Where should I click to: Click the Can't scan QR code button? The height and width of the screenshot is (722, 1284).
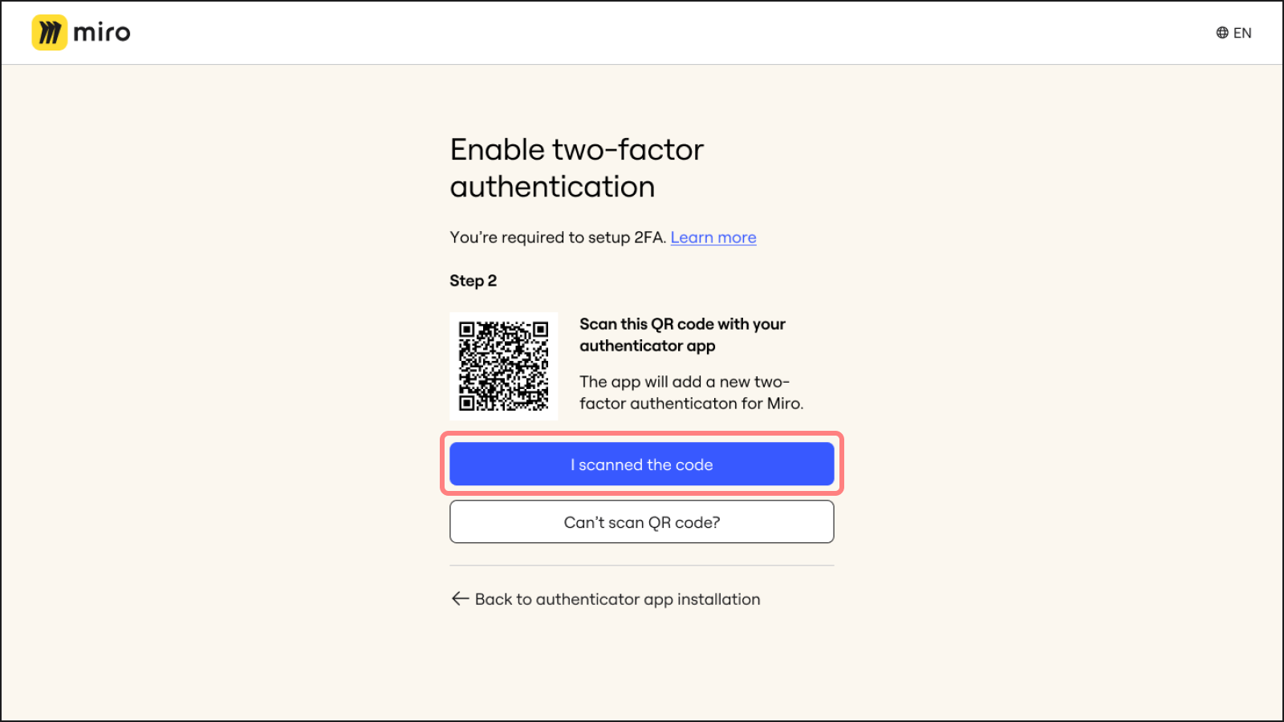[x=641, y=521]
